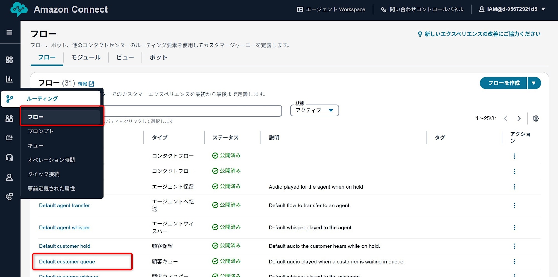Open the phone sidebar icon
Screen dimensions: 558x277
(9, 197)
